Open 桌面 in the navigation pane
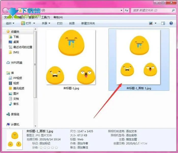178x153 pixels. pyautogui.click(x=16, y=42)
